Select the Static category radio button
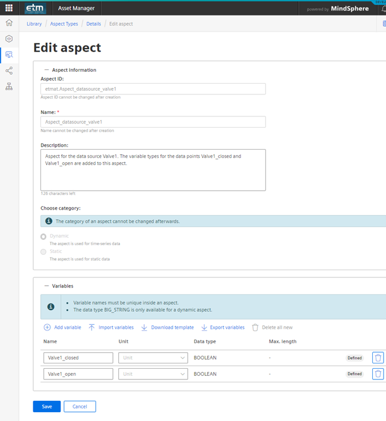This screenshot has width=386, height=421. pos(43,252)
